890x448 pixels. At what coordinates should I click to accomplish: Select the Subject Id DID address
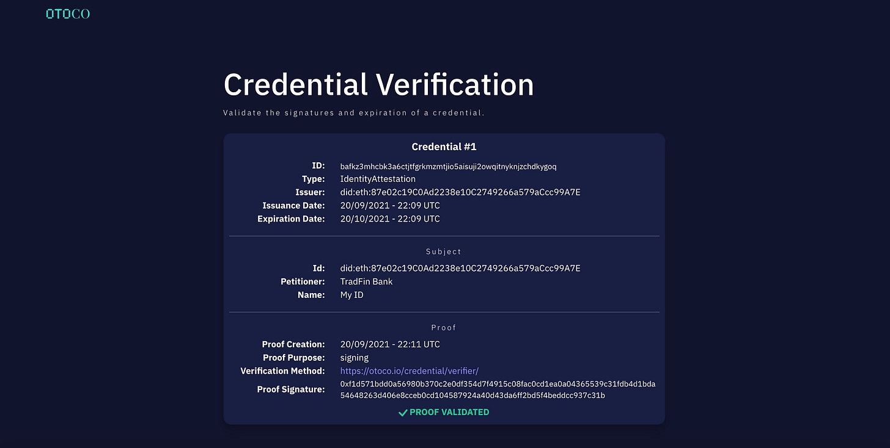460,269
